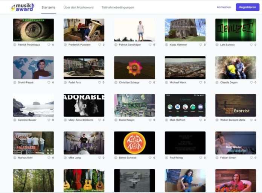Like Fabian Simon's video
262x193 pixels.
[251, 158]
